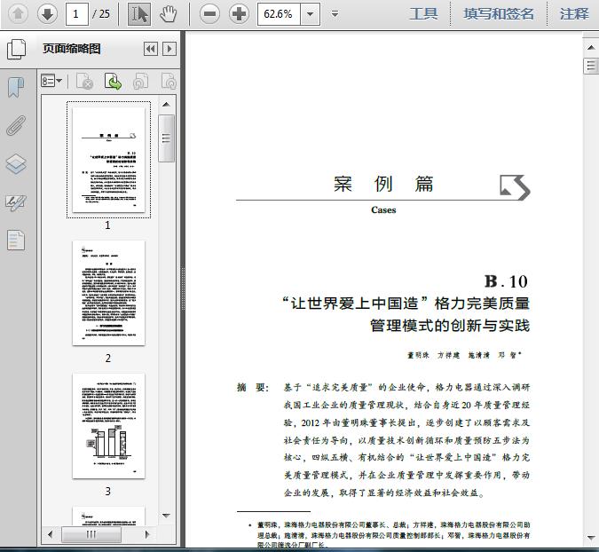Open the zoom percentage dropdown arrow
The width and height of the screenshot is (599, 552).
[x=311, y=14]
